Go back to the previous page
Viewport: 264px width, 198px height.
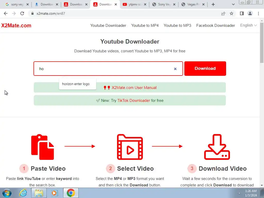point(6,13)
